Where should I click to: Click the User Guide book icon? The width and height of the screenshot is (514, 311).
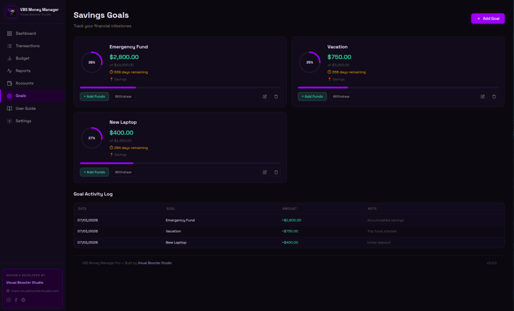click(x=10, y=108)
